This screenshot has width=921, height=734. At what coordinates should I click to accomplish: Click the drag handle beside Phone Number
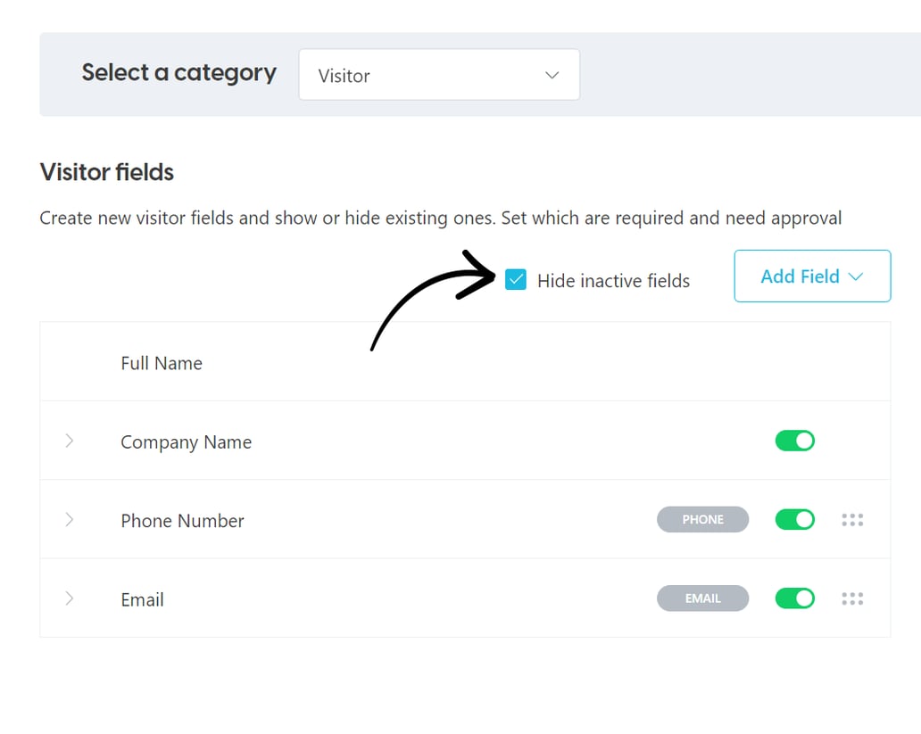click(x=852, y=519)
